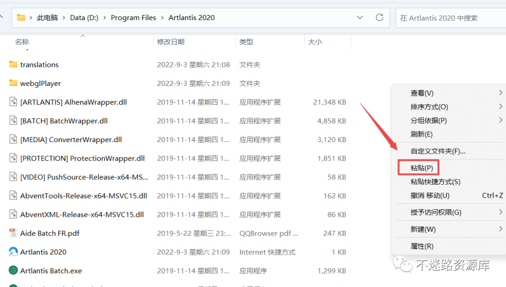Select the [ARTLANTIS] AlhenaWrapper.dll file name
This screenshot has height=287, width=506.
(x=74, y=102)
